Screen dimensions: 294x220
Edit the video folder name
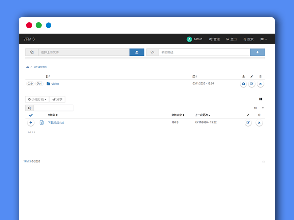click(252, 84)
